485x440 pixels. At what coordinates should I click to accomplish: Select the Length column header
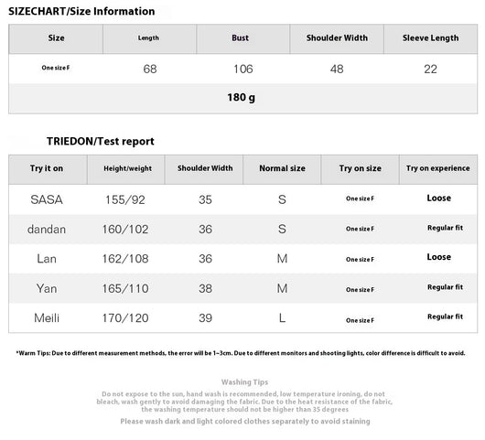[x=149, y=38]
